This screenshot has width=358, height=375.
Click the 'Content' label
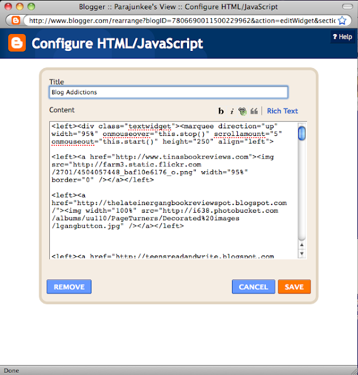62,110
